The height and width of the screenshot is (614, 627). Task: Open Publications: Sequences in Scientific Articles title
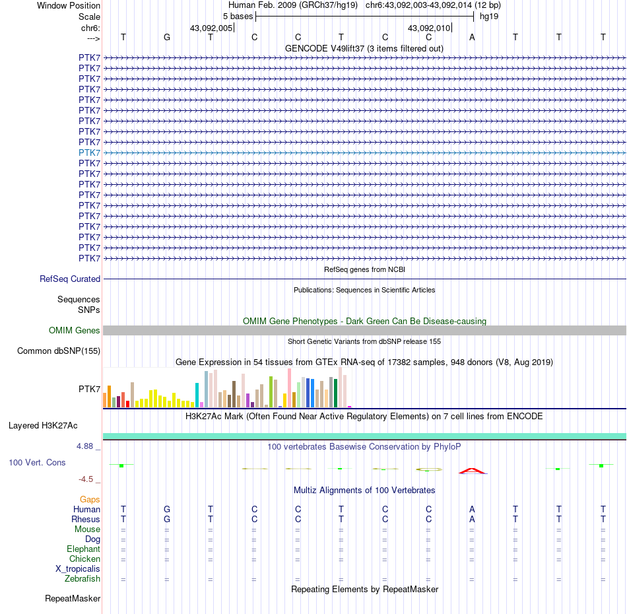pyautogui.click(x=364, y=290)
